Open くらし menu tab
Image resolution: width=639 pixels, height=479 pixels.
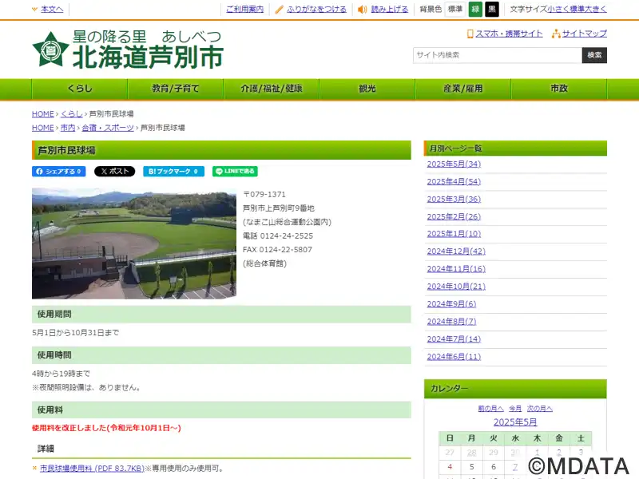pyautogui.click(x=80, y=89)
